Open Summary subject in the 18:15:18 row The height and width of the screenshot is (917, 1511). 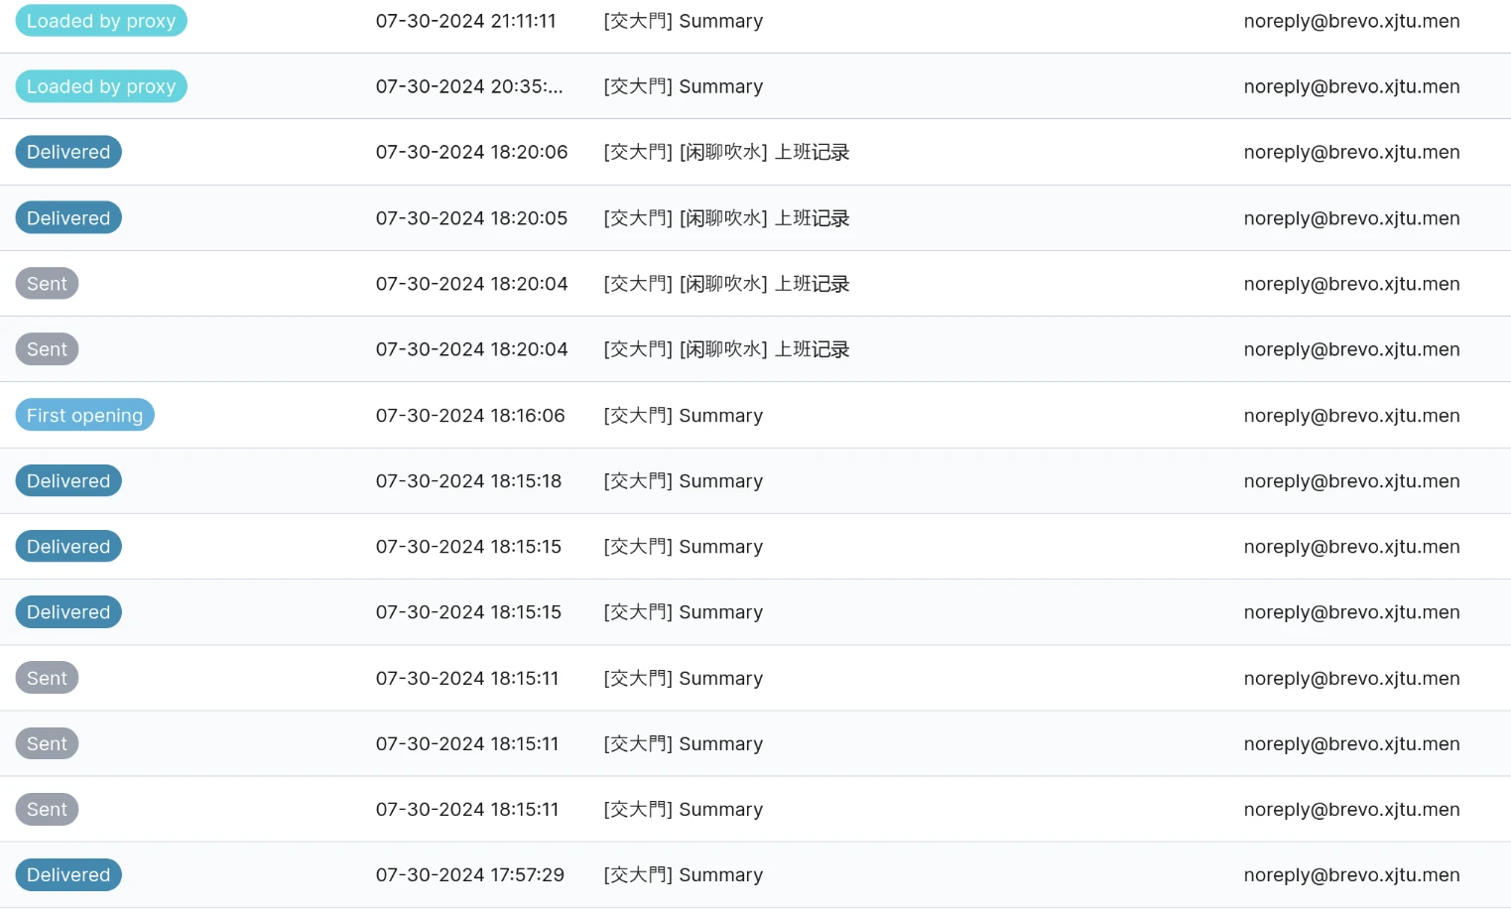point(683,481)
